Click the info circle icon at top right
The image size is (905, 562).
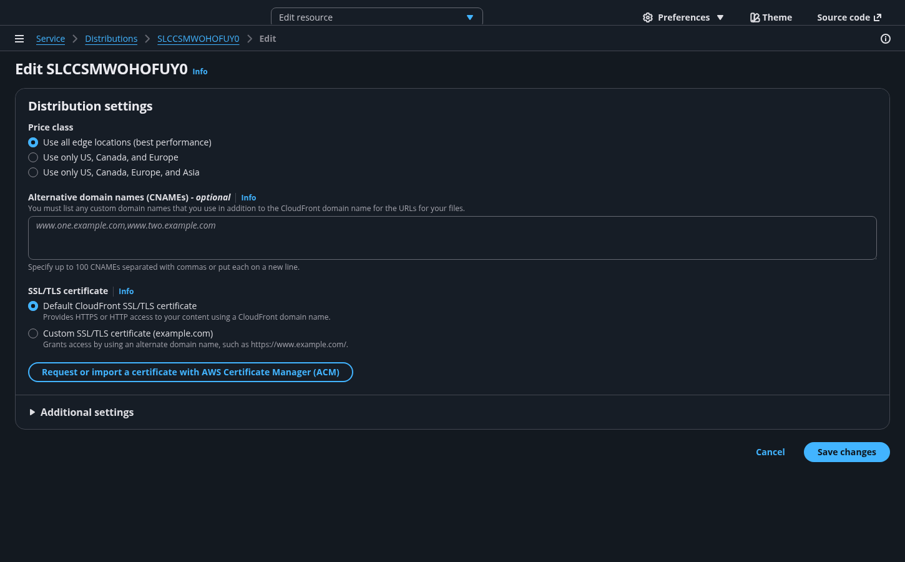pyautogui.click(x=885, y=39)
